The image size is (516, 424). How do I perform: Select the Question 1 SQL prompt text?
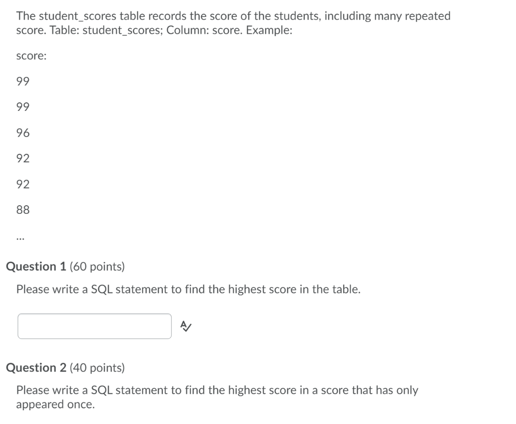[187, 289]
